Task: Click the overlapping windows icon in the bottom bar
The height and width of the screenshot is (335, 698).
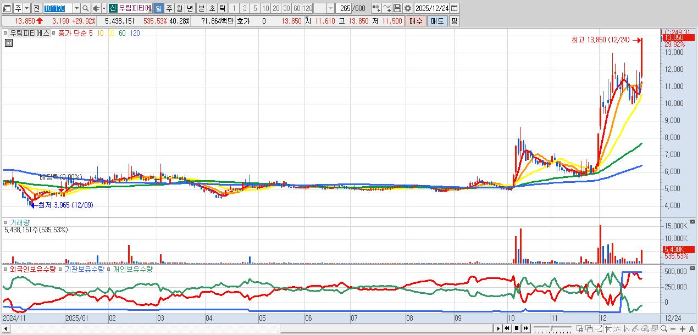Action: click(589, 328)
